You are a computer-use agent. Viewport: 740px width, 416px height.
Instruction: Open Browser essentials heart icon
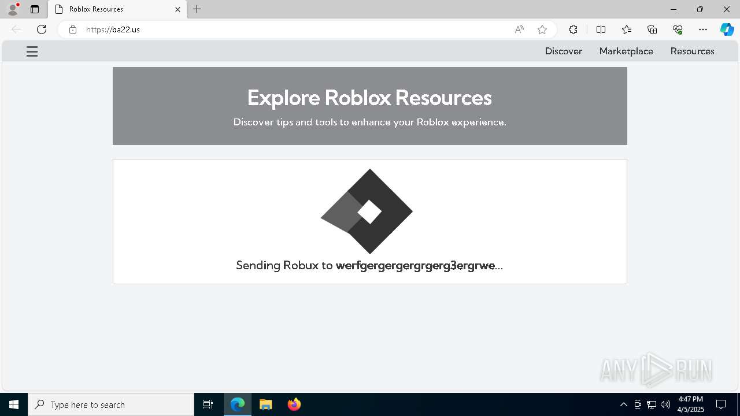point(678,29)
